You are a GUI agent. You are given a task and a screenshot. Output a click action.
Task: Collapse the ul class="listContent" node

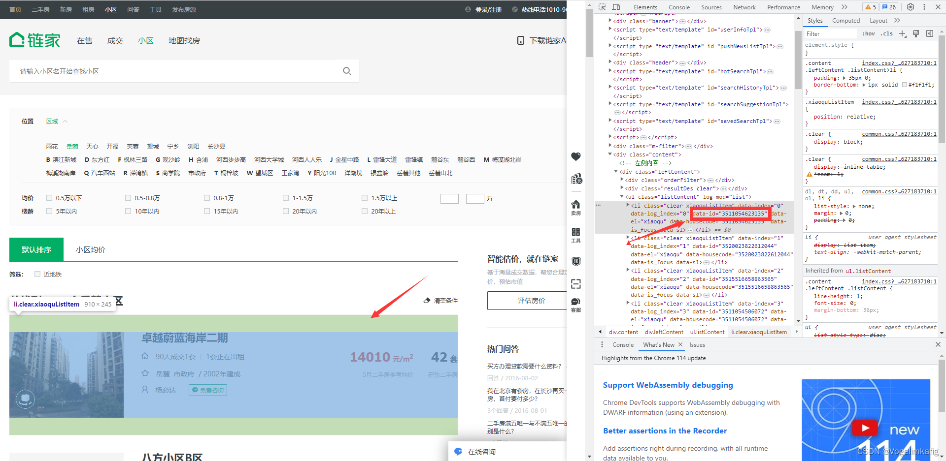click(622, 196)
